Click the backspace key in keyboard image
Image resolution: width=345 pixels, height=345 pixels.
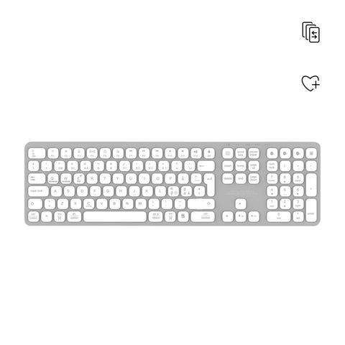206,166
